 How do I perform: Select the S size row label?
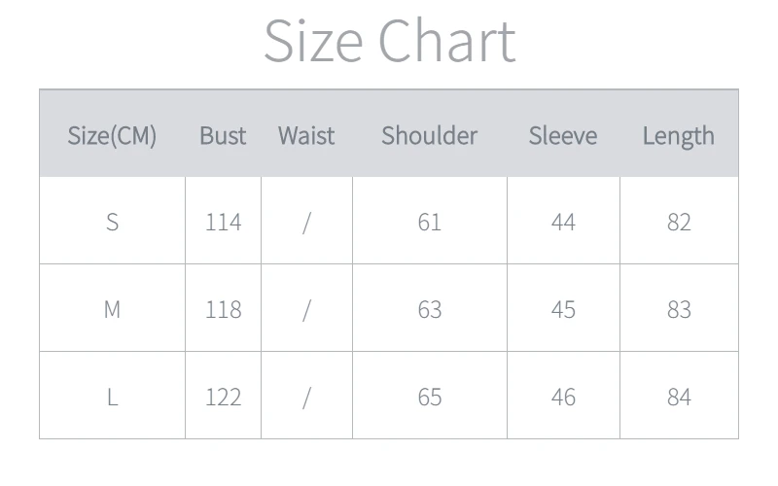click(x=112, y=222)
